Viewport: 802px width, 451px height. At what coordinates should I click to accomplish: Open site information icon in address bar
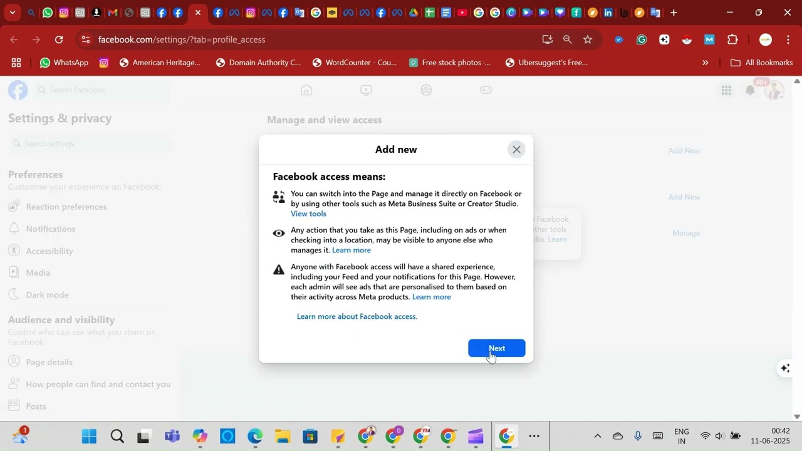(x=85, y=39)
